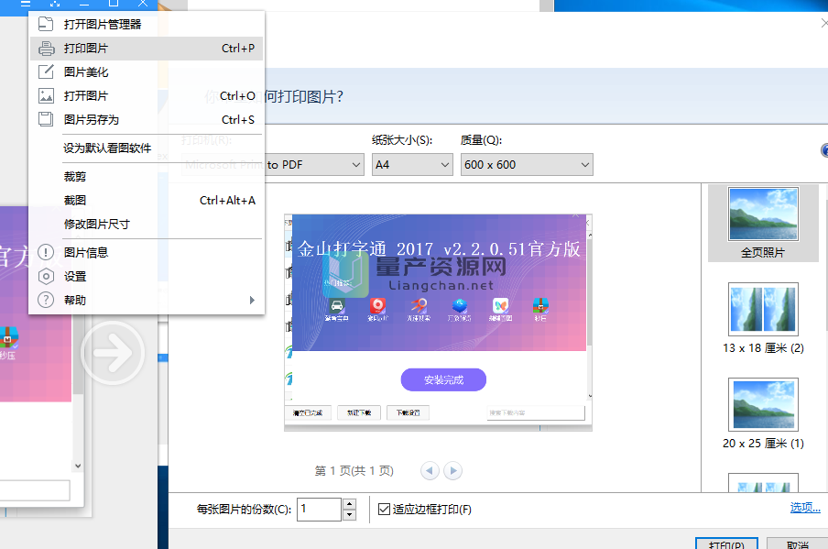Select 全页照片 layout thumbnail
The height and width of the screenshot is (549, 828).
[763, 223]
